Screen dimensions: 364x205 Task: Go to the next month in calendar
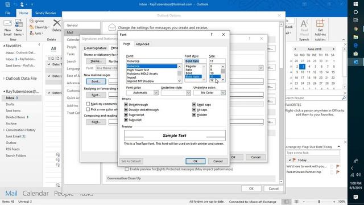click(334, 49)
